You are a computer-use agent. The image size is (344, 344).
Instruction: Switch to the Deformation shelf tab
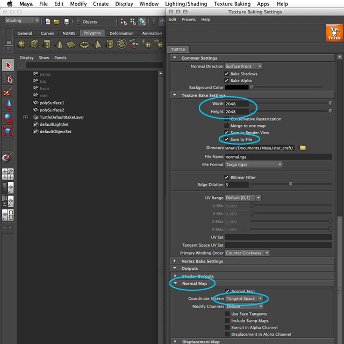pos(121,33)
